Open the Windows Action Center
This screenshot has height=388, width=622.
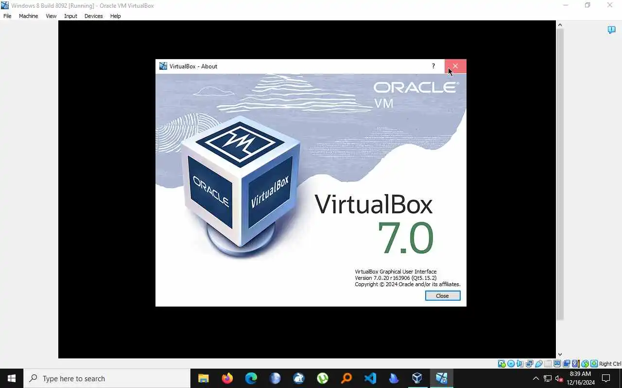pyautogui.click(x=606, y=378)
